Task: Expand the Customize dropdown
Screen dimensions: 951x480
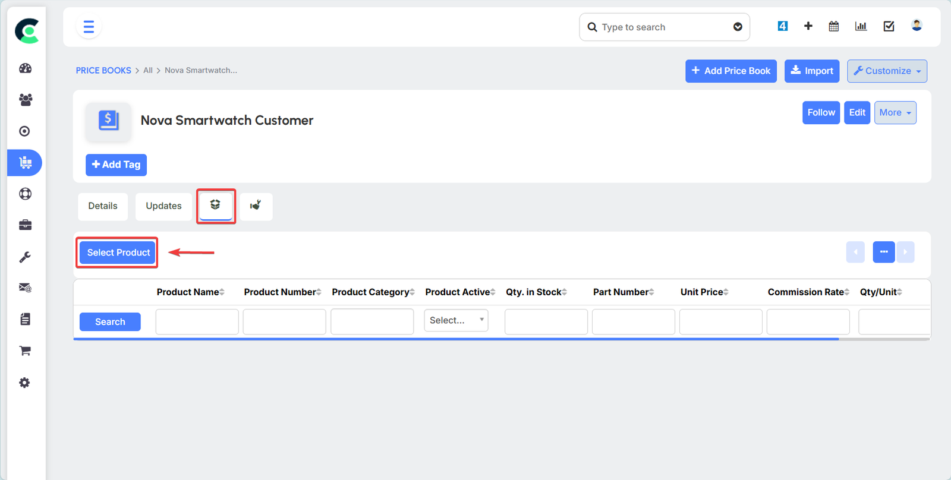Action: coord(887,71)
